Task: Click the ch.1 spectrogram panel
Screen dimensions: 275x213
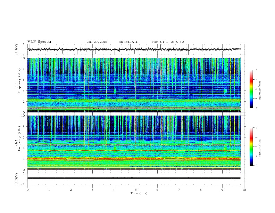Action: 134,85
